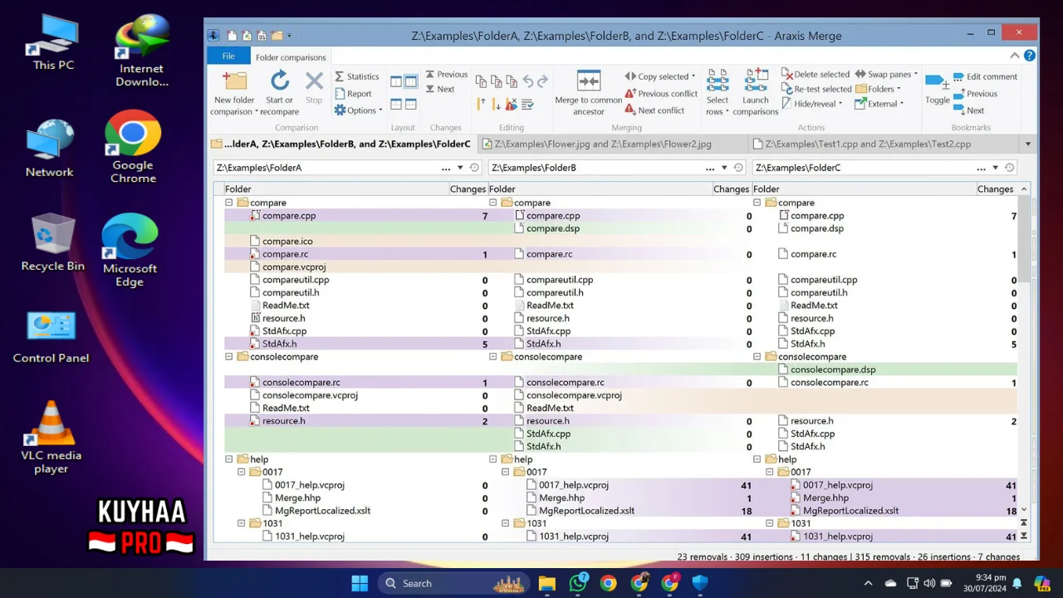
Task: Collapse compare folder in FolderA pane
Action: pyautogui.click(x=229, y=203)
